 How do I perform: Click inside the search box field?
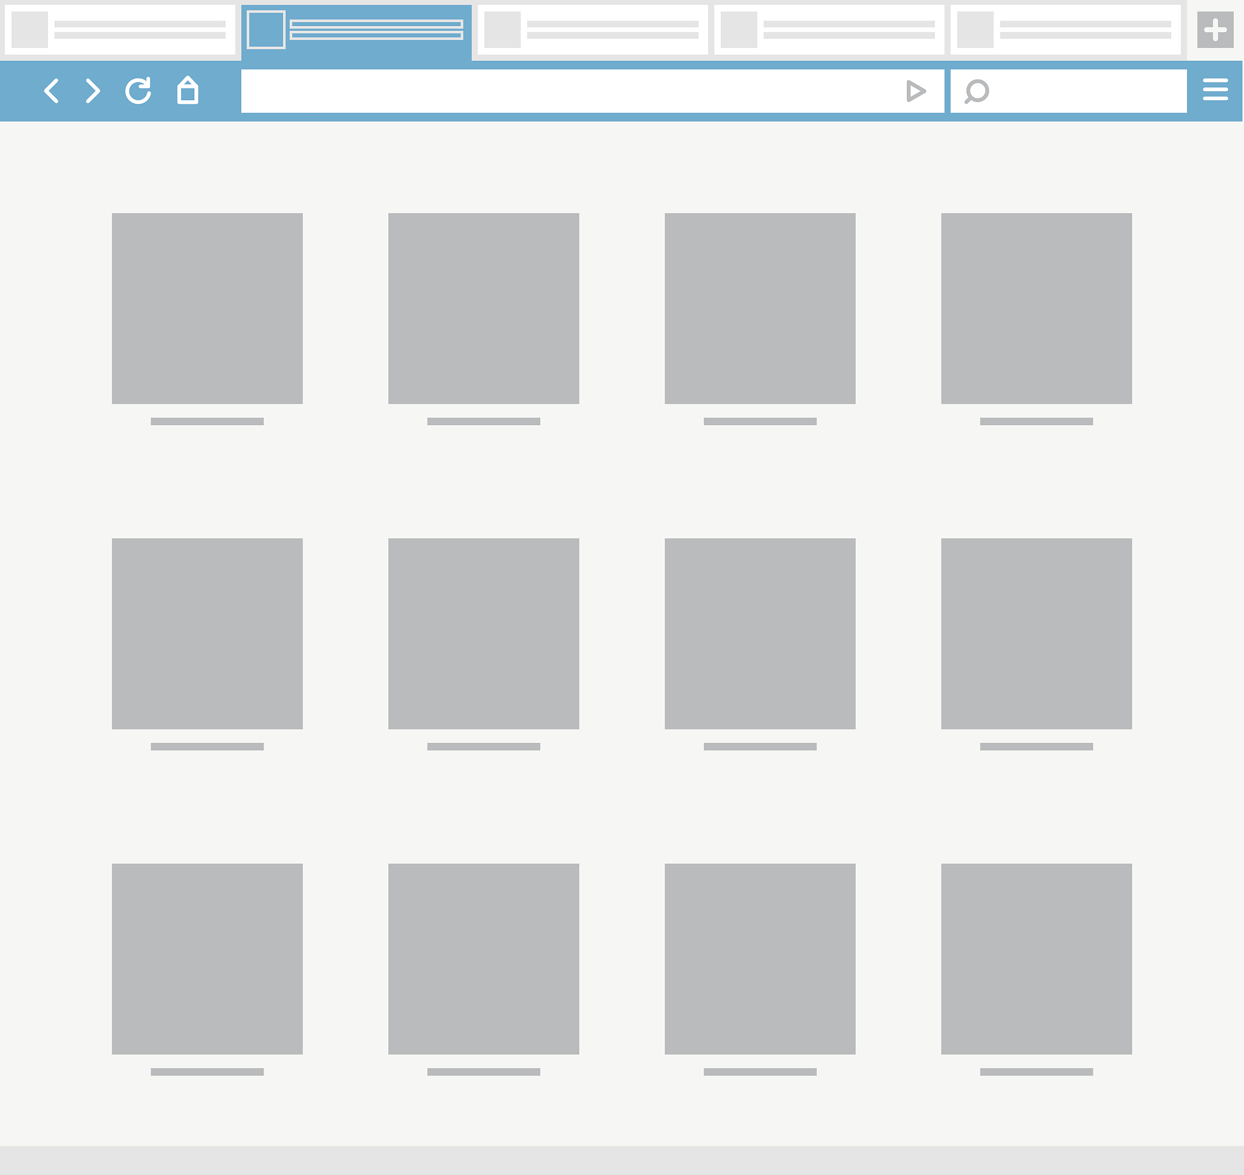tap(1068, 91)
